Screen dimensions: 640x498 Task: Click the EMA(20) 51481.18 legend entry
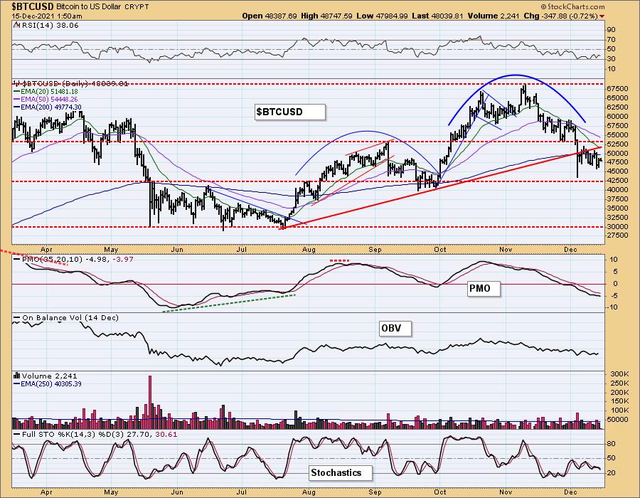tap(49, 92)
